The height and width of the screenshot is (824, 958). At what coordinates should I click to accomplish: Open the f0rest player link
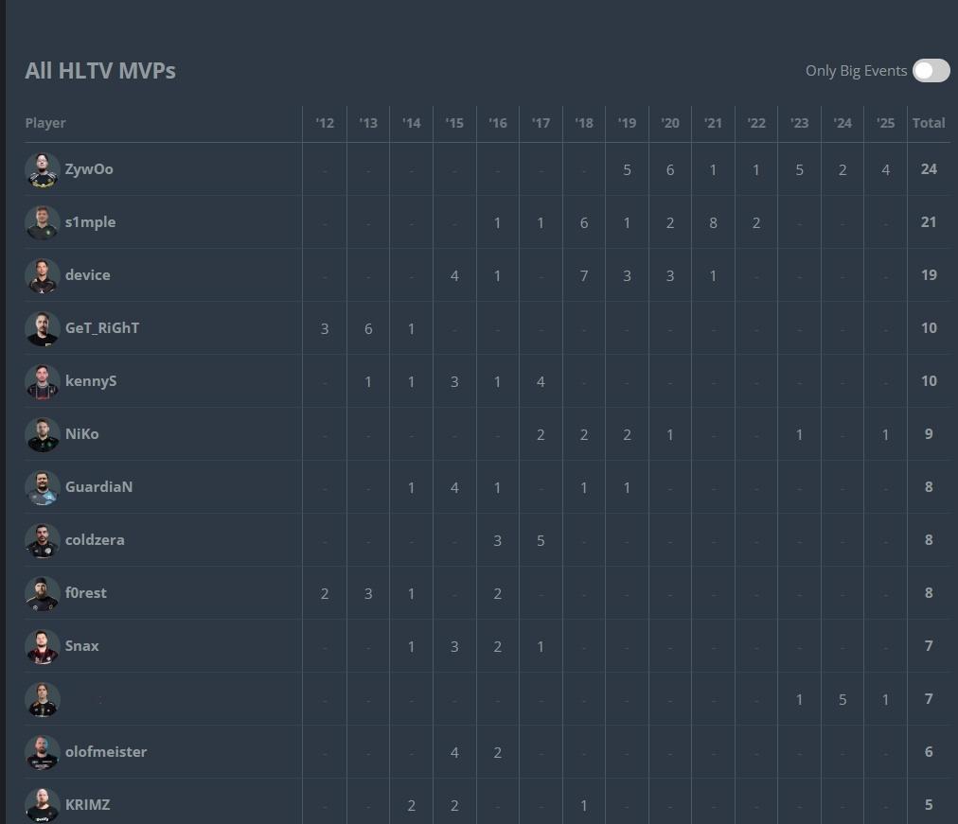[x=85, y=592]
